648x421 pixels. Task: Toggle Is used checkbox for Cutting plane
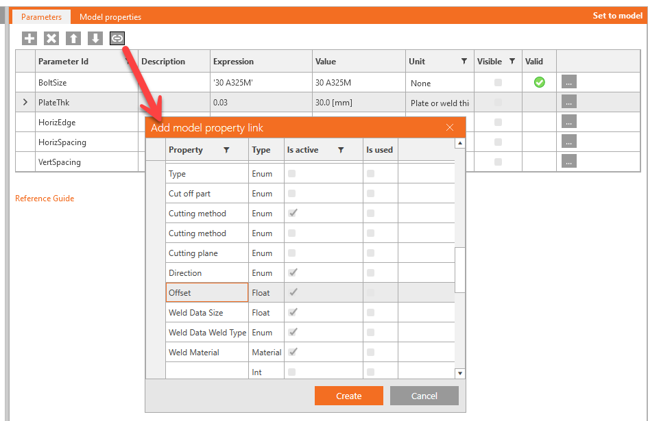[x=370, y=253]
